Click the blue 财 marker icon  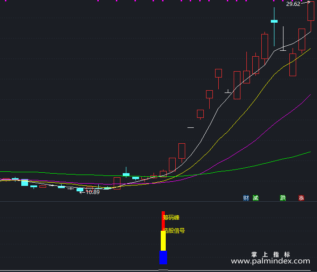246,198
